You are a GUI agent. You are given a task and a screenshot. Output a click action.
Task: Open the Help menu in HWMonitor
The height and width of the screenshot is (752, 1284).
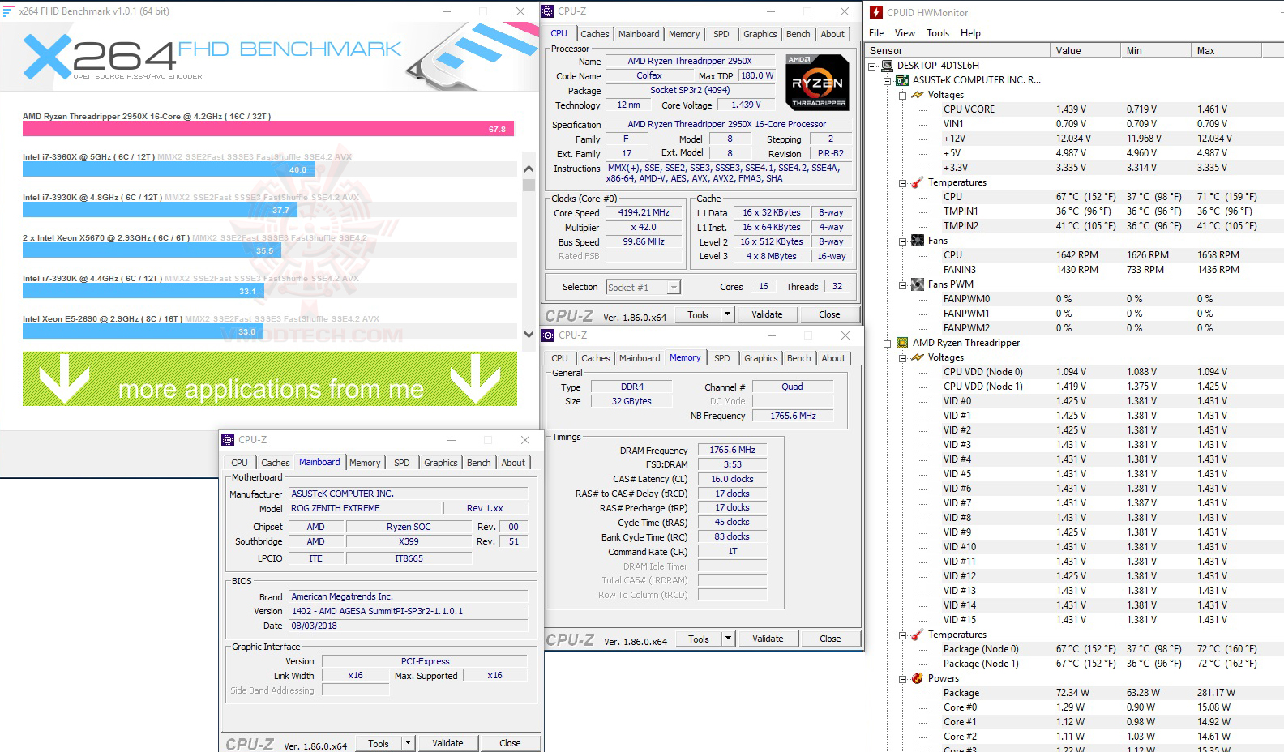tap(970, 33)
